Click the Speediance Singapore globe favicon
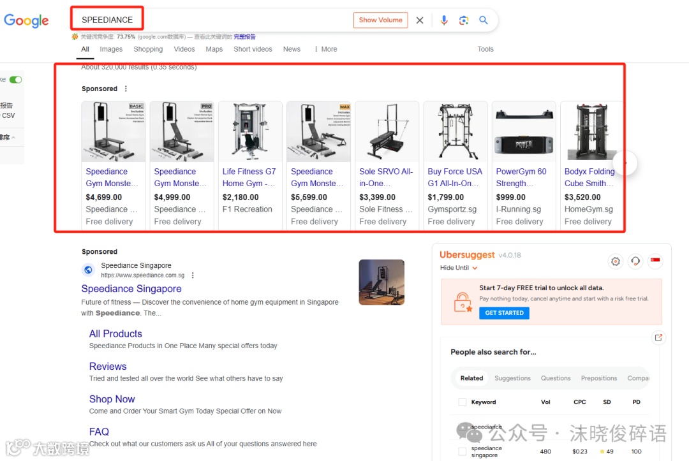The height and width of the screenshot is (461, 689). [88, 270]
